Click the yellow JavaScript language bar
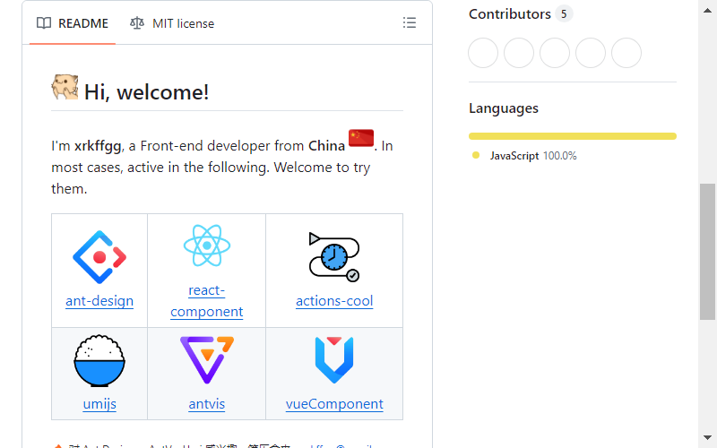The width and height of the screenshot is (717, 448). pyautogui.click(x=573, y=136)
